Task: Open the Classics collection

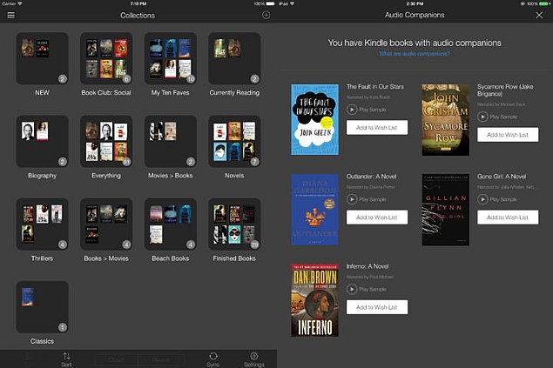Action: (43, 307)
